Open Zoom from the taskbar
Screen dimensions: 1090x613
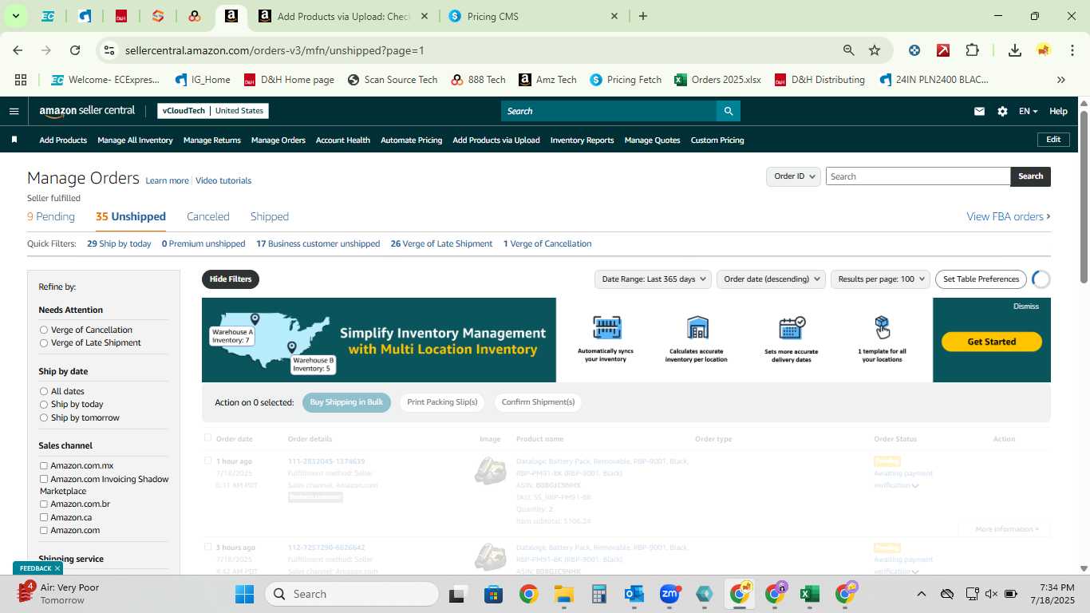tap(669, 594)
